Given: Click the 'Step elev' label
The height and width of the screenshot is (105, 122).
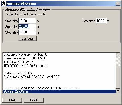Looking at the screenshot, I should pyautogui.click(x=12, y=32).
